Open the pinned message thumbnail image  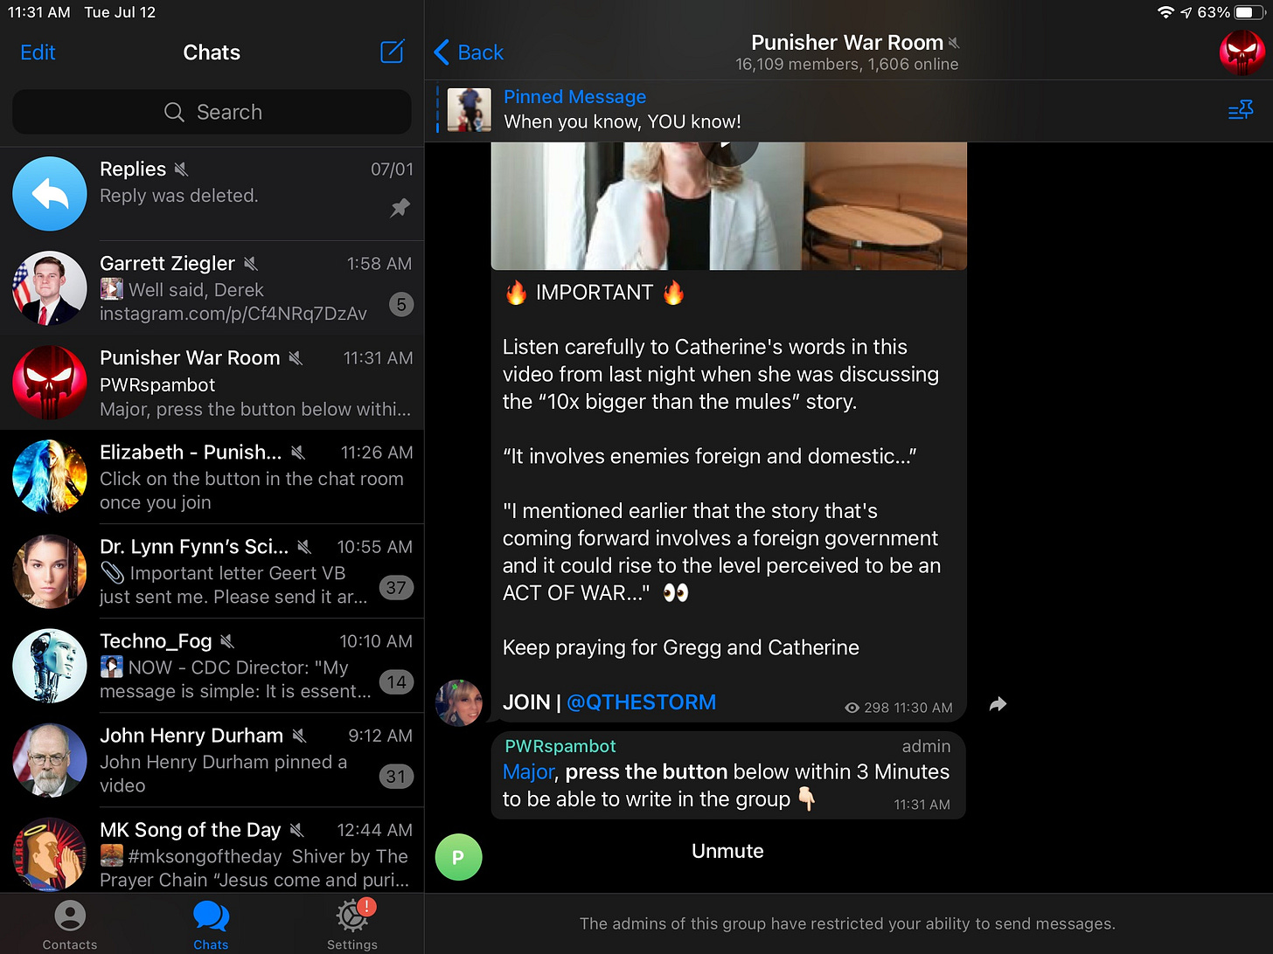click(x=470, y=110)
